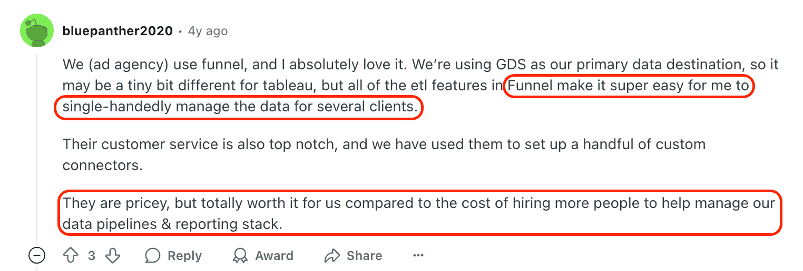Upvote the bluepanther2020 comment
The image size is (803, 271).
coord(70,256)
